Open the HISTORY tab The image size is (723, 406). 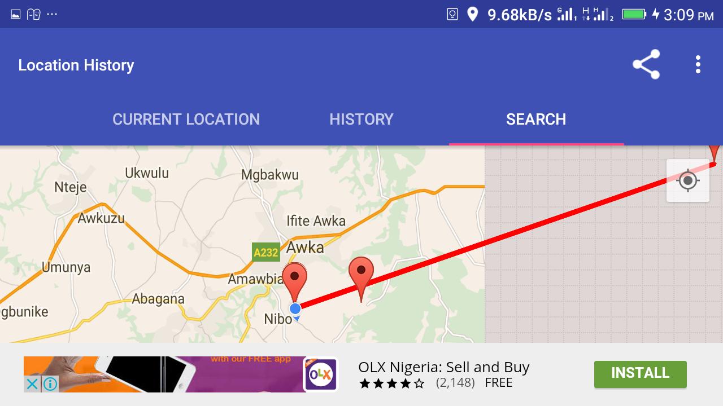(x=361, y=119)
